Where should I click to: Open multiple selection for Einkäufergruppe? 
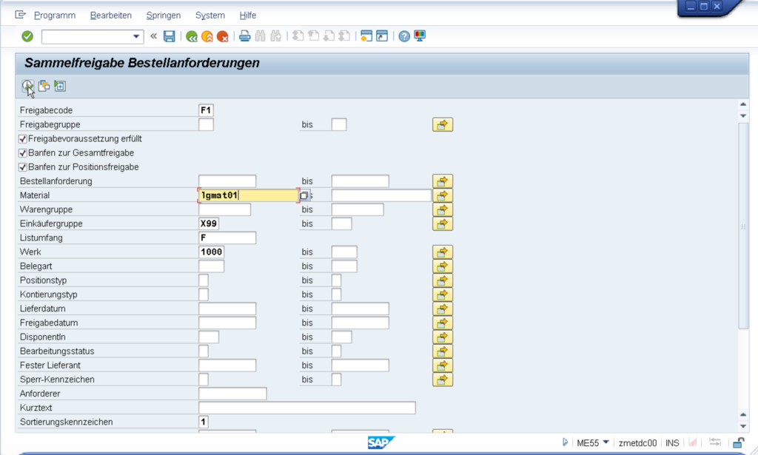pos(443,223)
